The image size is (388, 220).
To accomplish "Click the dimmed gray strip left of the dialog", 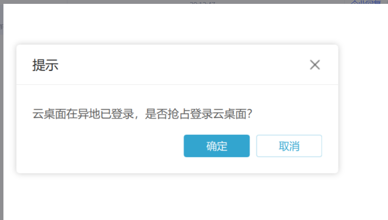I will pos(1,111).
